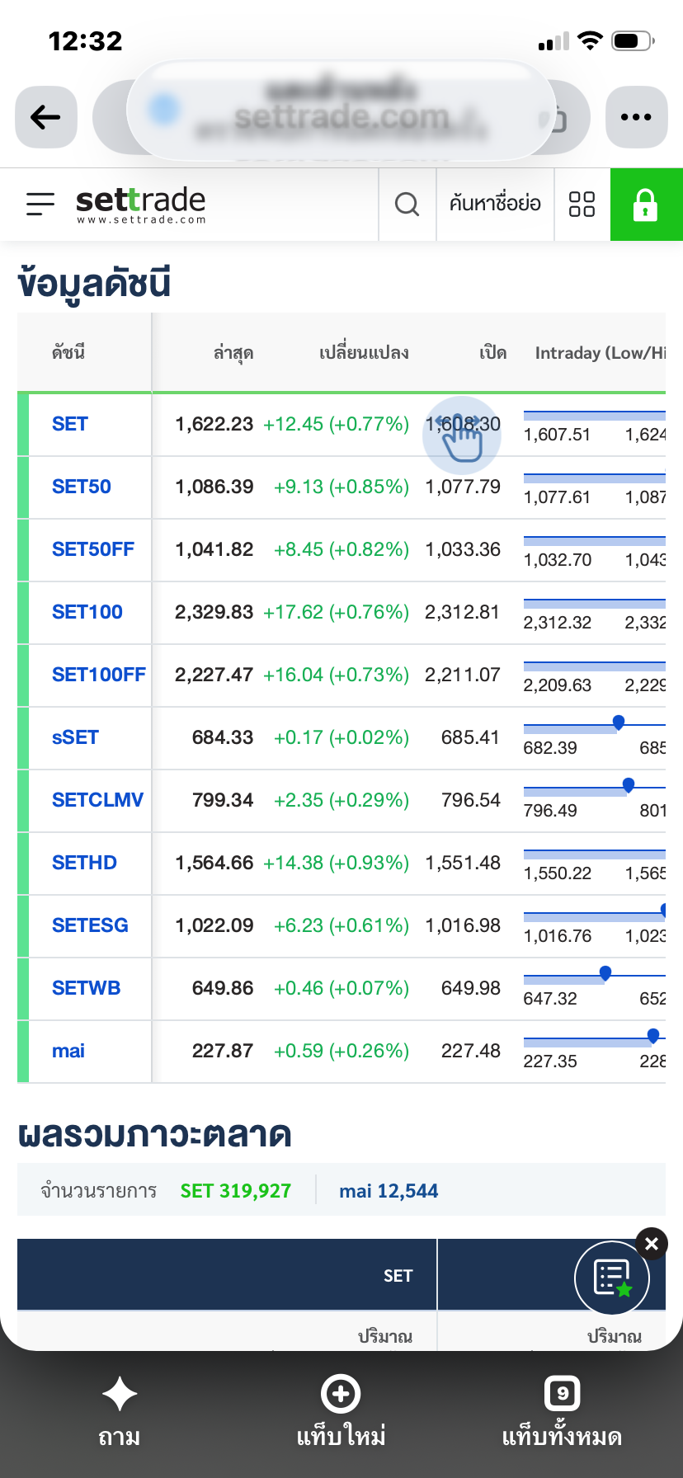Select the SET column header in market summary
This screenshot has height=1478, width=683.
(x=398, y=1275)
